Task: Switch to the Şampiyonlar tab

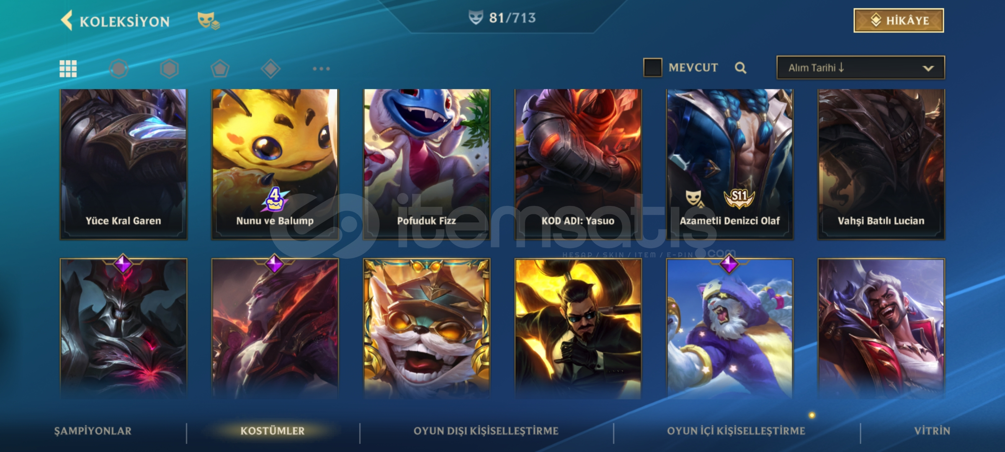Action: pos(93,431)
